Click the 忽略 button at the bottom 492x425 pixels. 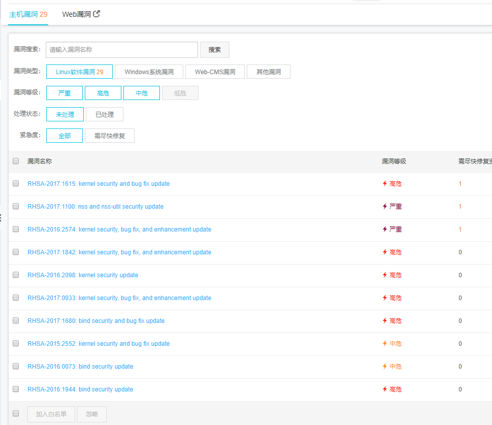91,414
